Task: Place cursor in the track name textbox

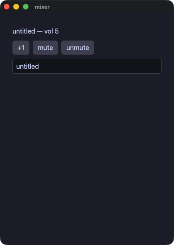Action: (x=87, y=66)
